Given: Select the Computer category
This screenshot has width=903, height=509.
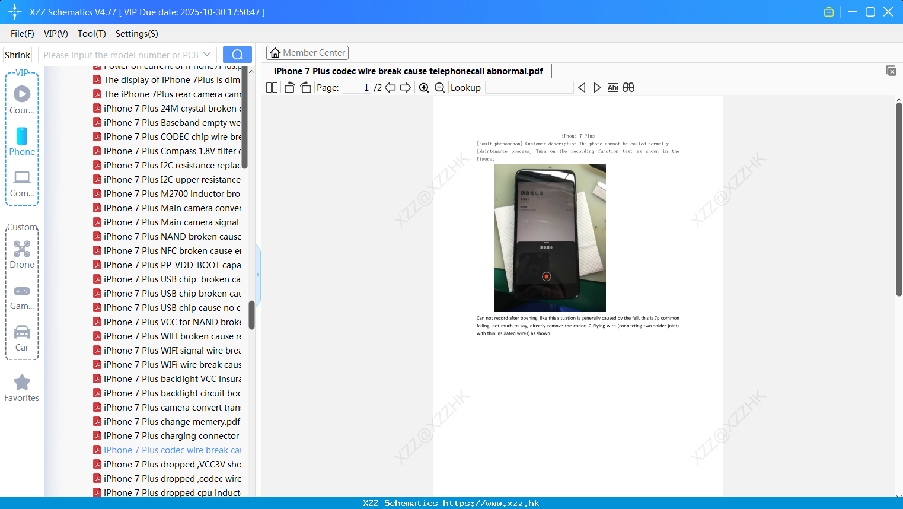Looking at the screenshot, I should point(22,183).
